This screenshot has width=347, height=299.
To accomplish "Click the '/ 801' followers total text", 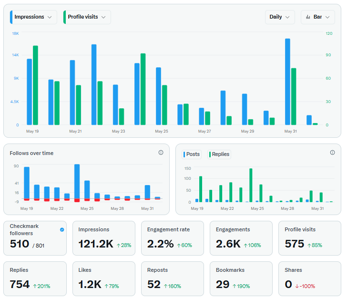I will point(38,246).
